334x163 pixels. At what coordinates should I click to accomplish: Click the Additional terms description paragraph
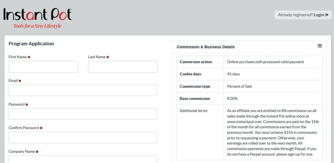(273, 132)
